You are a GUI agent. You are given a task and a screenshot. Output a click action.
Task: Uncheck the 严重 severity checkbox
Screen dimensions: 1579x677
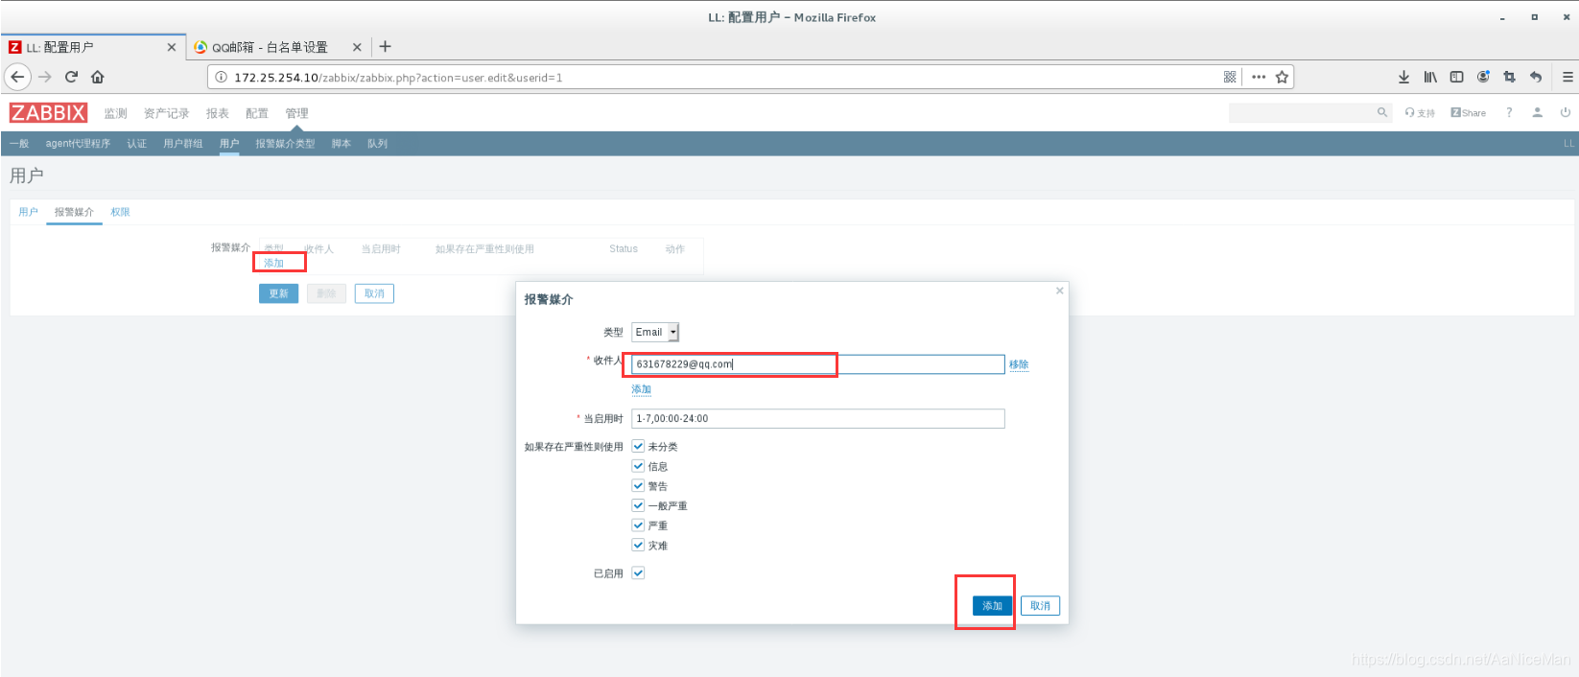[638, 525]
